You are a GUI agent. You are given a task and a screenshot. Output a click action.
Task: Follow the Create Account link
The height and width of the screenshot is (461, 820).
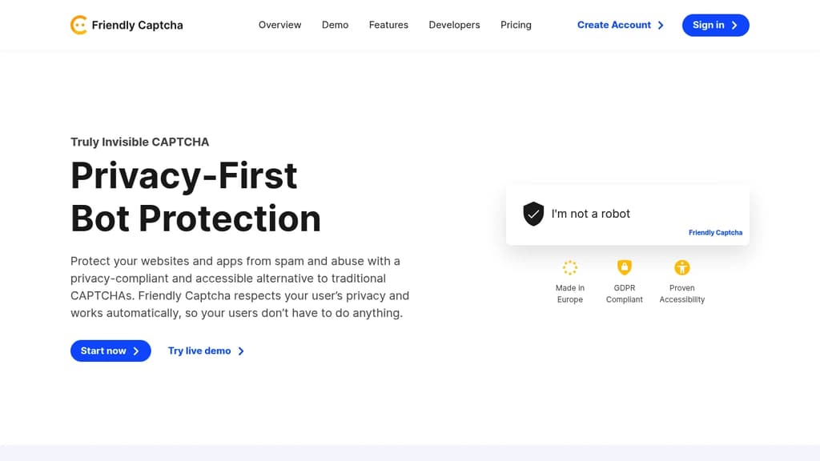(613, 25)
